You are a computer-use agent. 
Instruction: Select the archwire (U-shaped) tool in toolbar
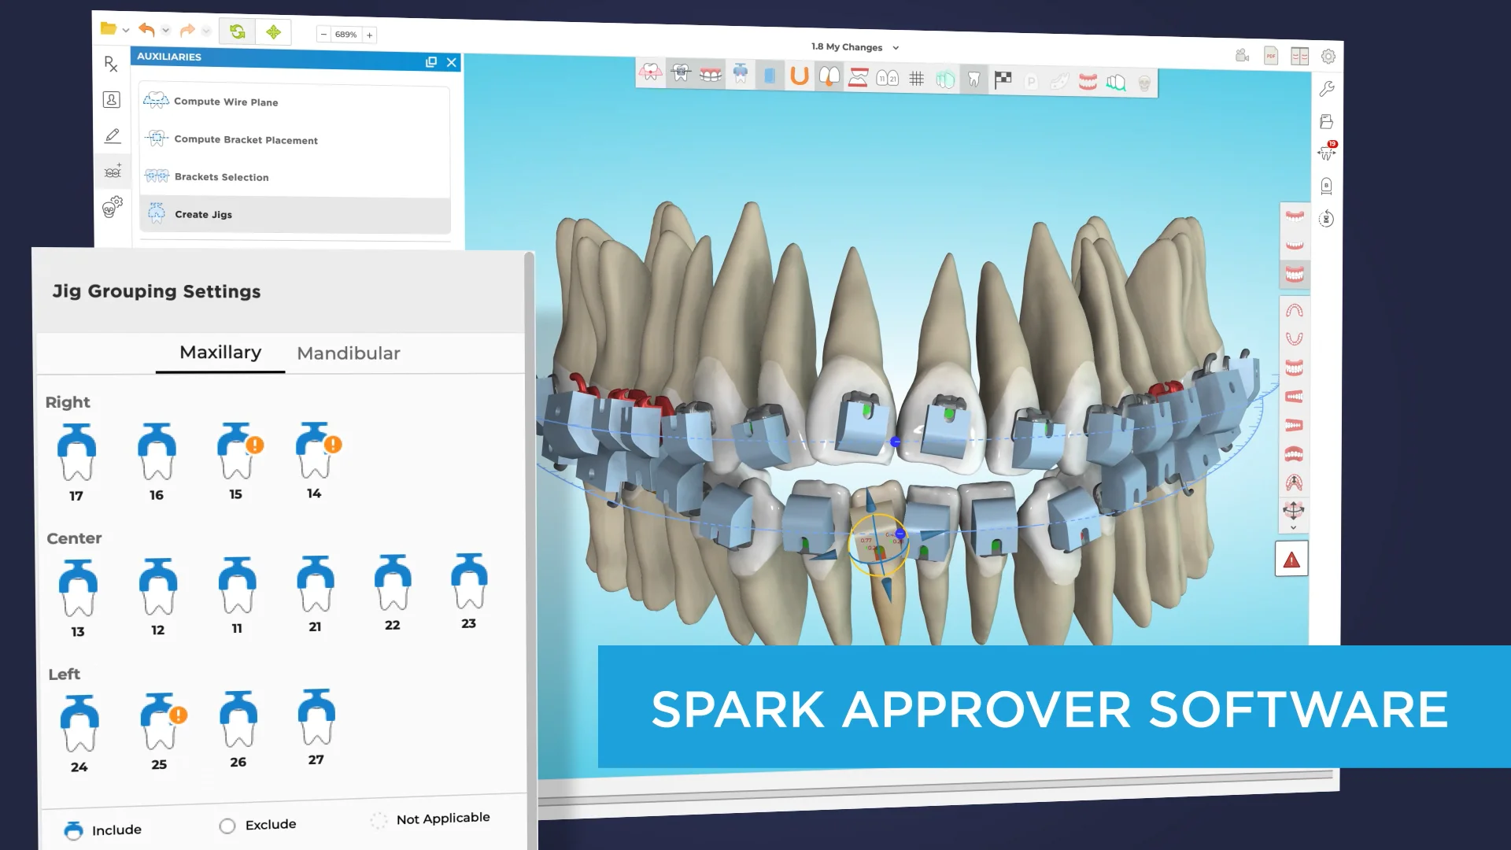click(799, 79)
